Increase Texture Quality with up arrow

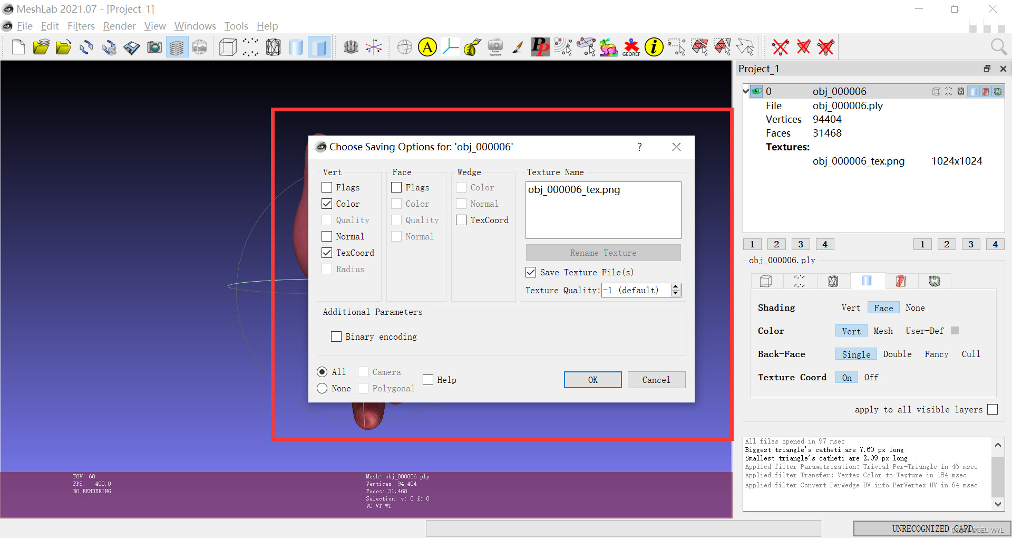[x=676, y=286]
